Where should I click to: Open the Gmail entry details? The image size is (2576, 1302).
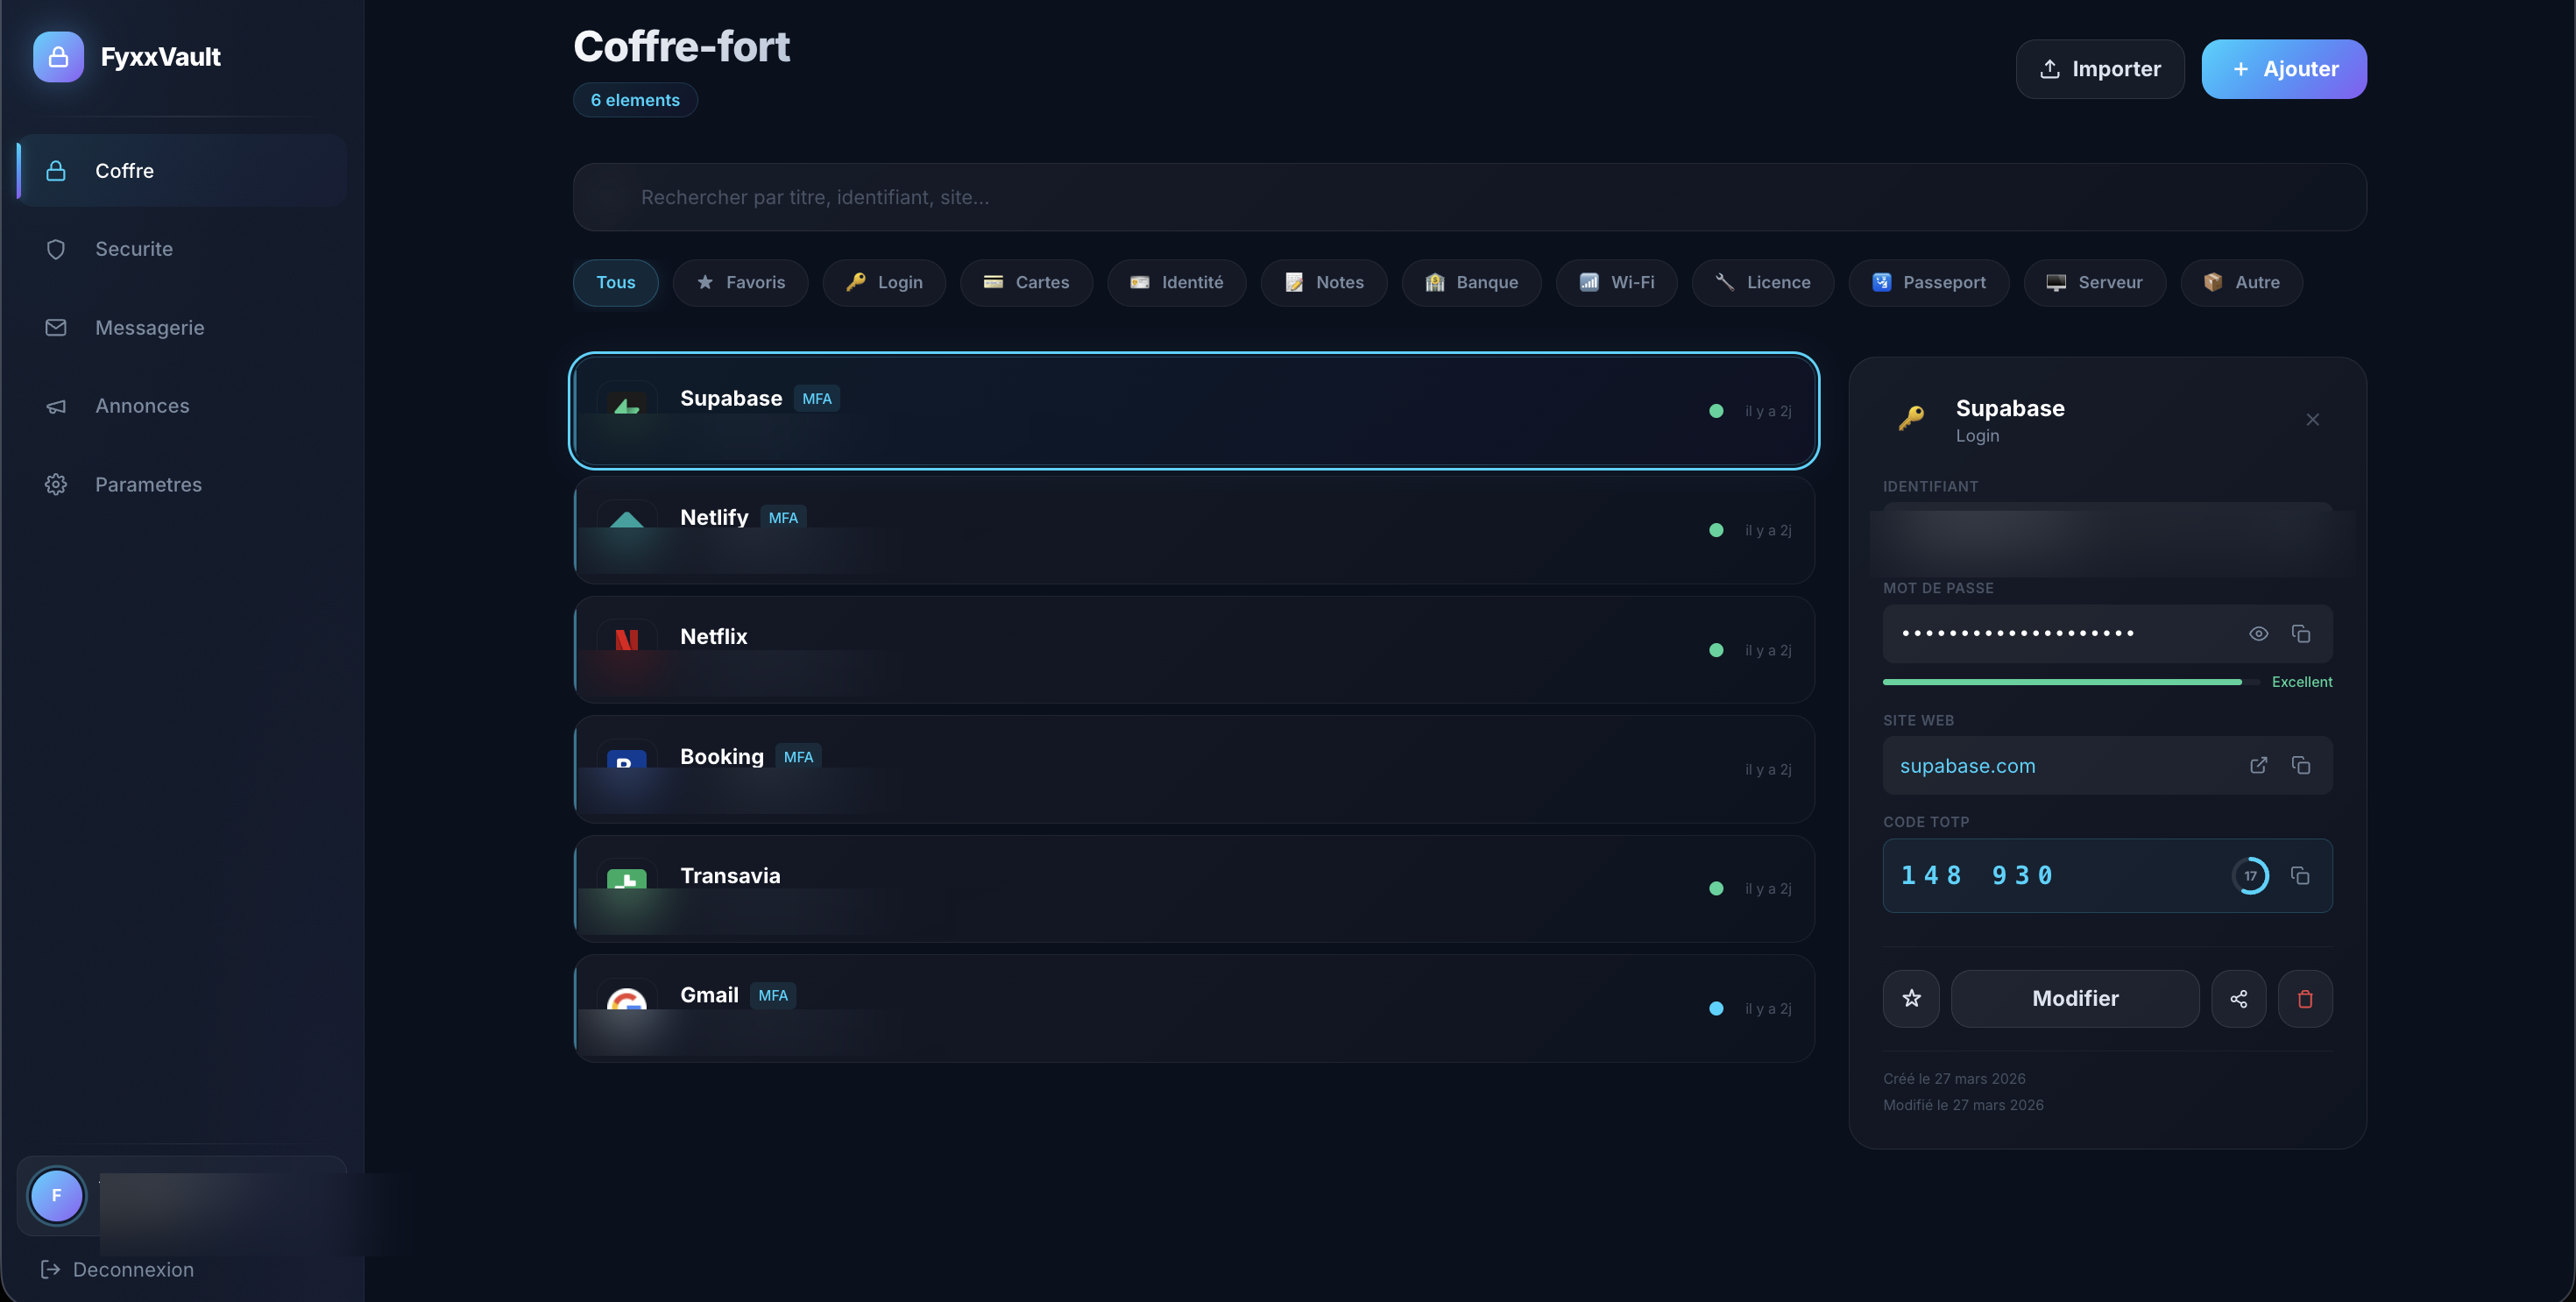[x=1193, y=1008]
